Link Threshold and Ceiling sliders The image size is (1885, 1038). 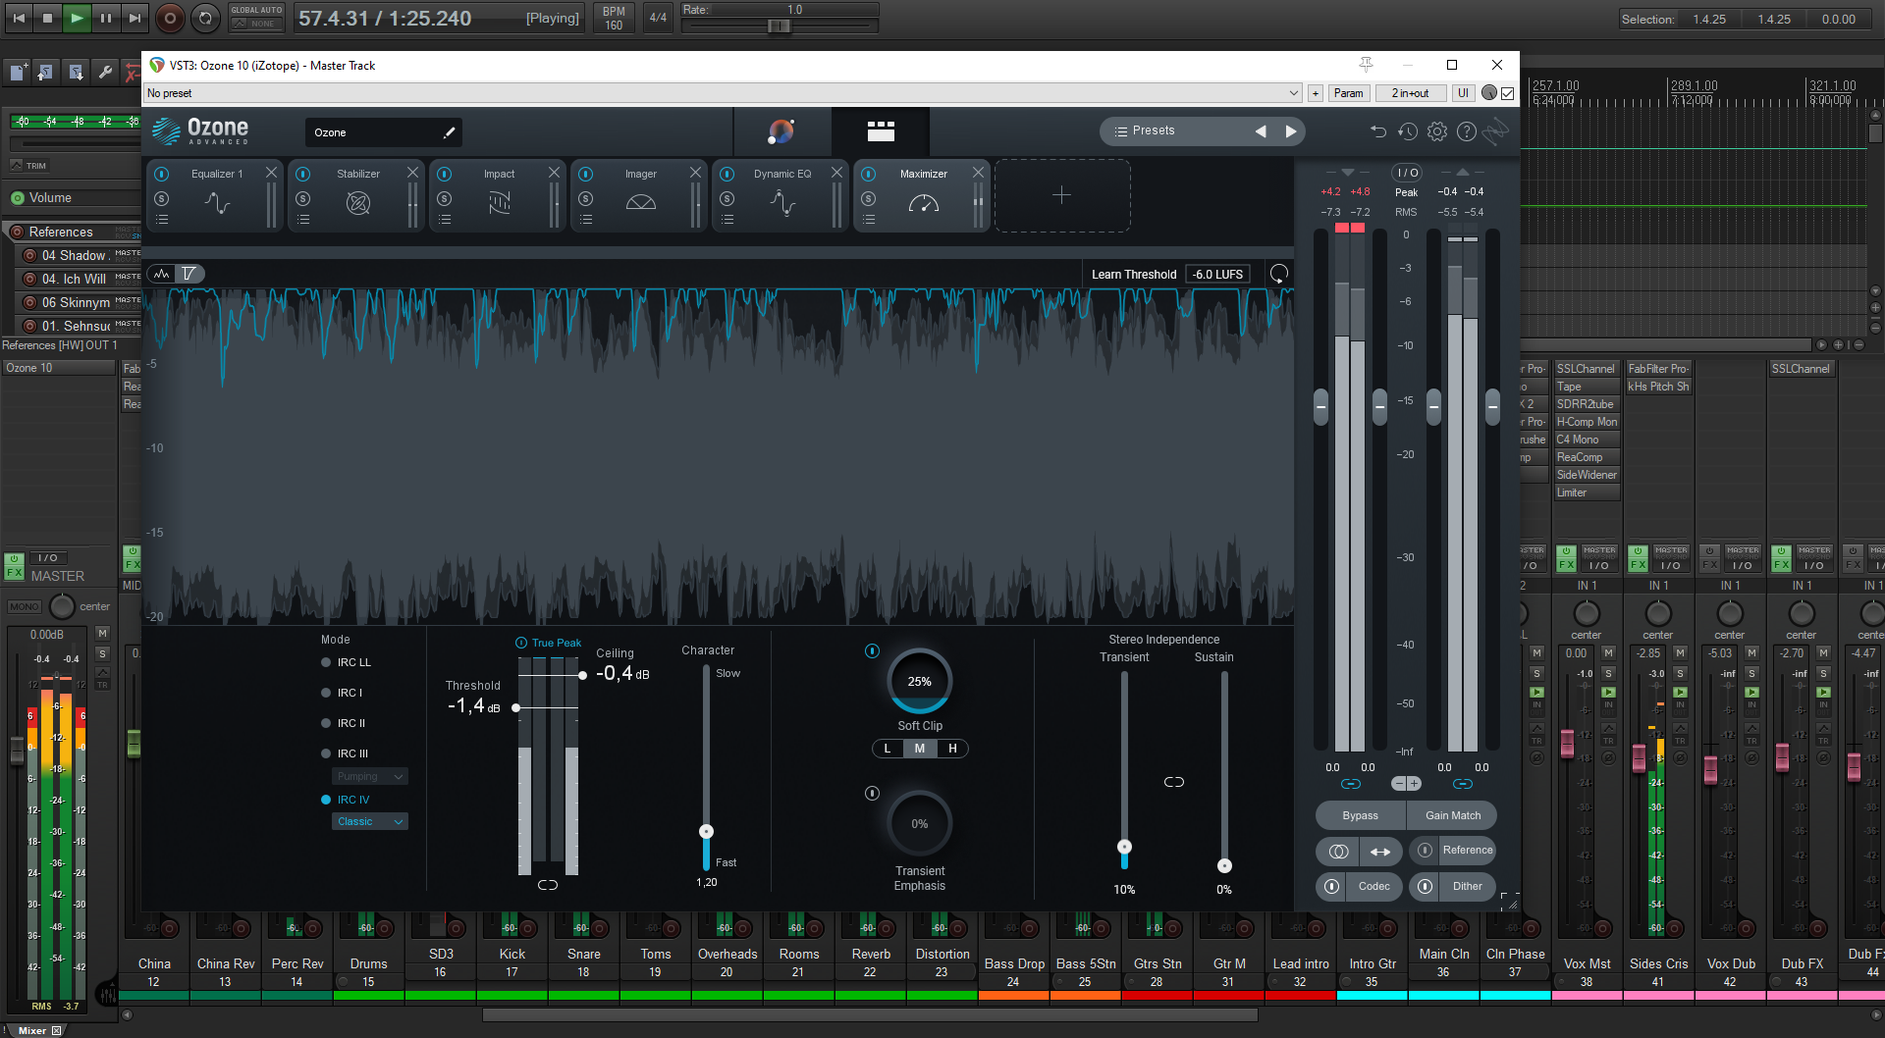(548, 885)
